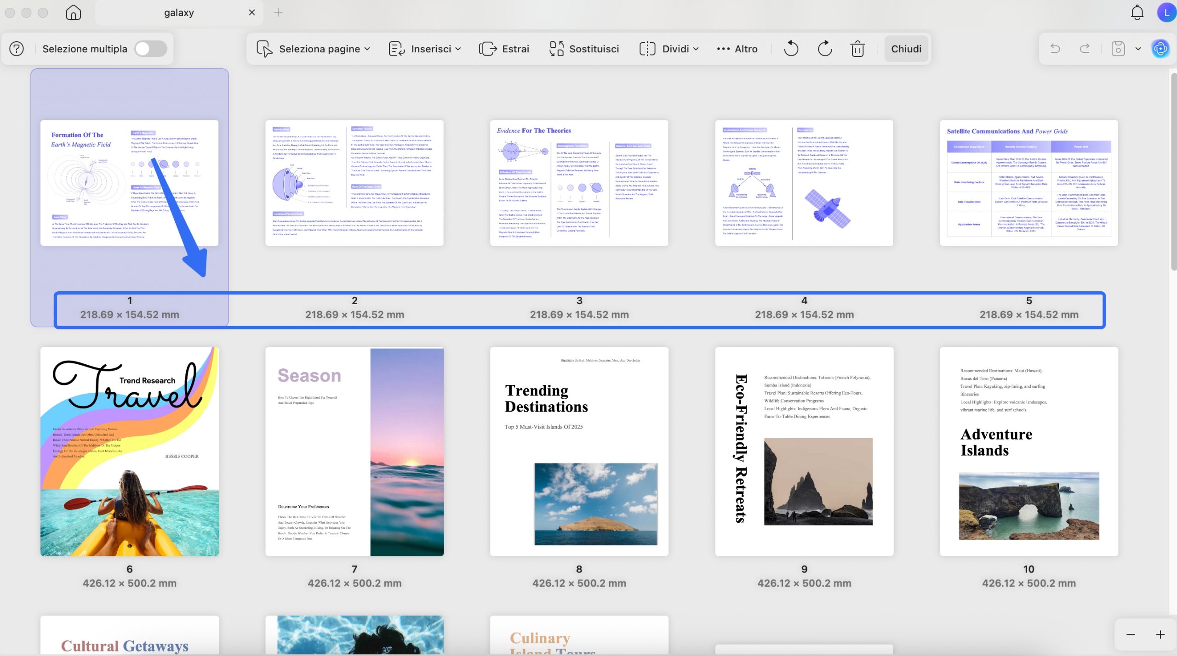Delete selected page with trash icon
The height and width of the screenshot is (656, 1177).
pos(857,49)
